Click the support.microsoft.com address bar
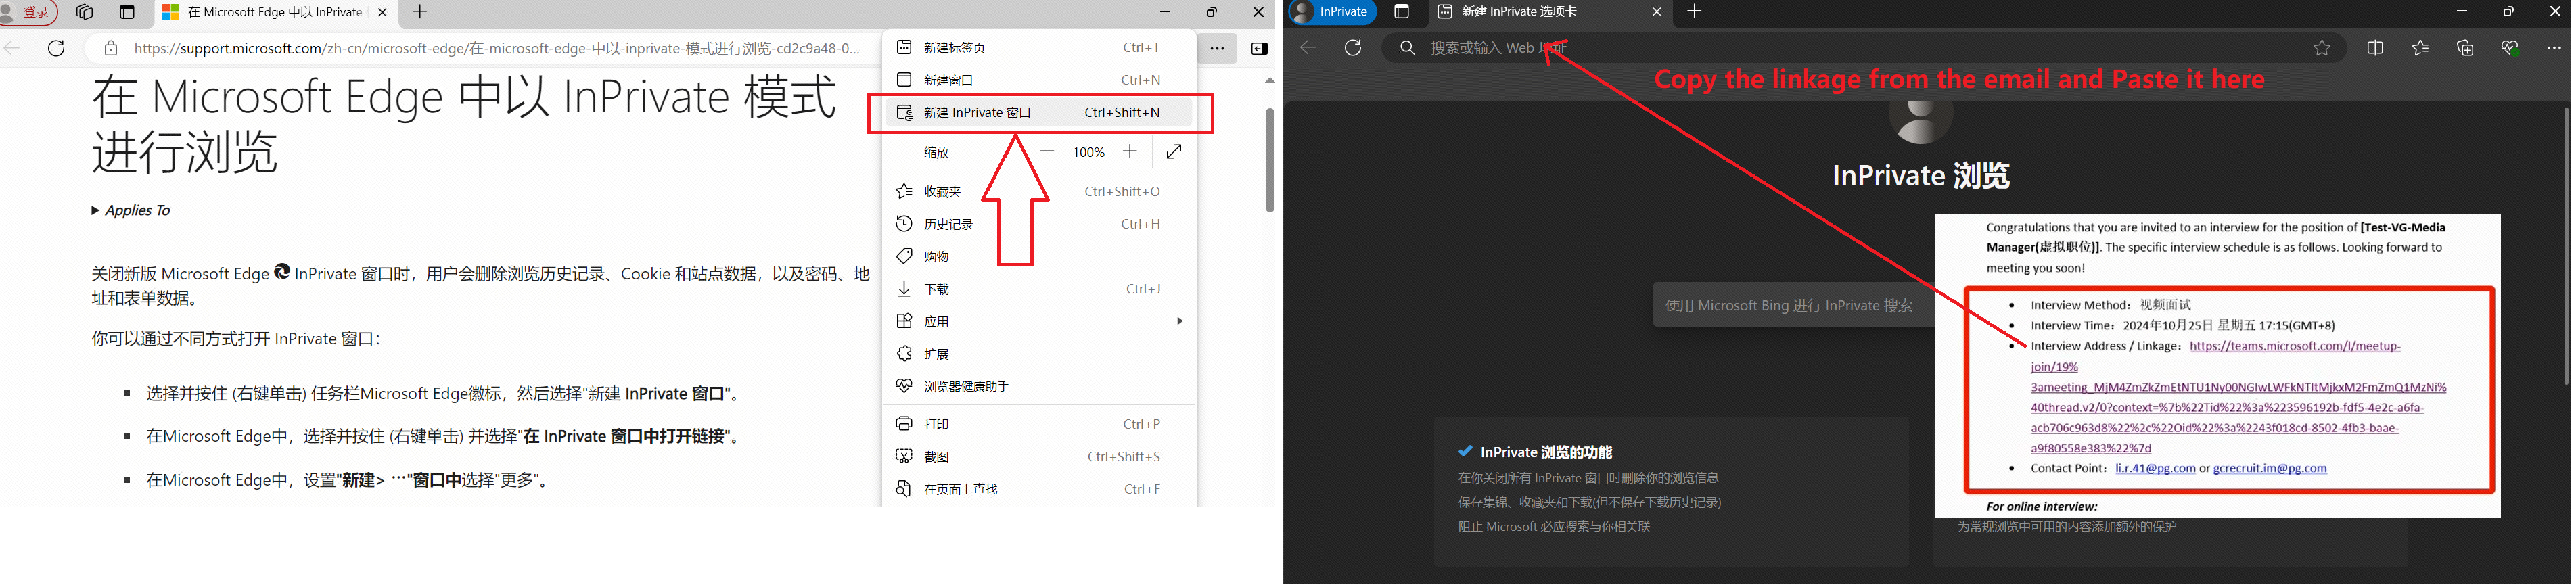 [496, 48]
